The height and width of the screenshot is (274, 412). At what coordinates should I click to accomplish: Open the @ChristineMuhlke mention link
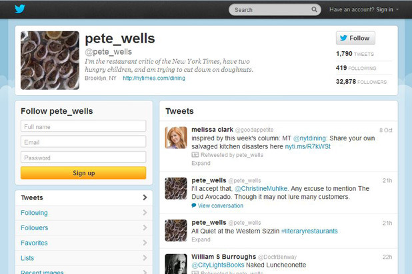coord(261,188)
